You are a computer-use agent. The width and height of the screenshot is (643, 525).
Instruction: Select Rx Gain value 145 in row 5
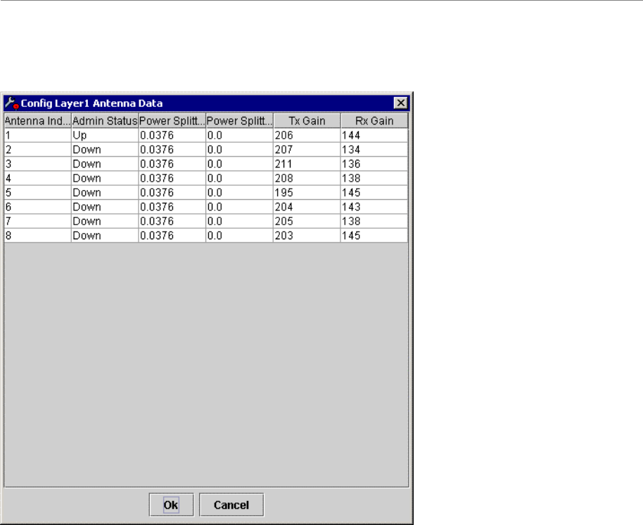click(x=374, y=193)
